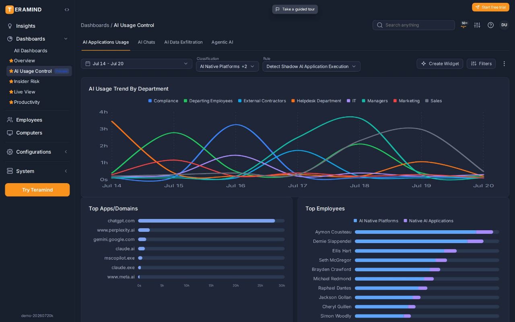
Task: Click the Search anything input field
Action: 414,25
